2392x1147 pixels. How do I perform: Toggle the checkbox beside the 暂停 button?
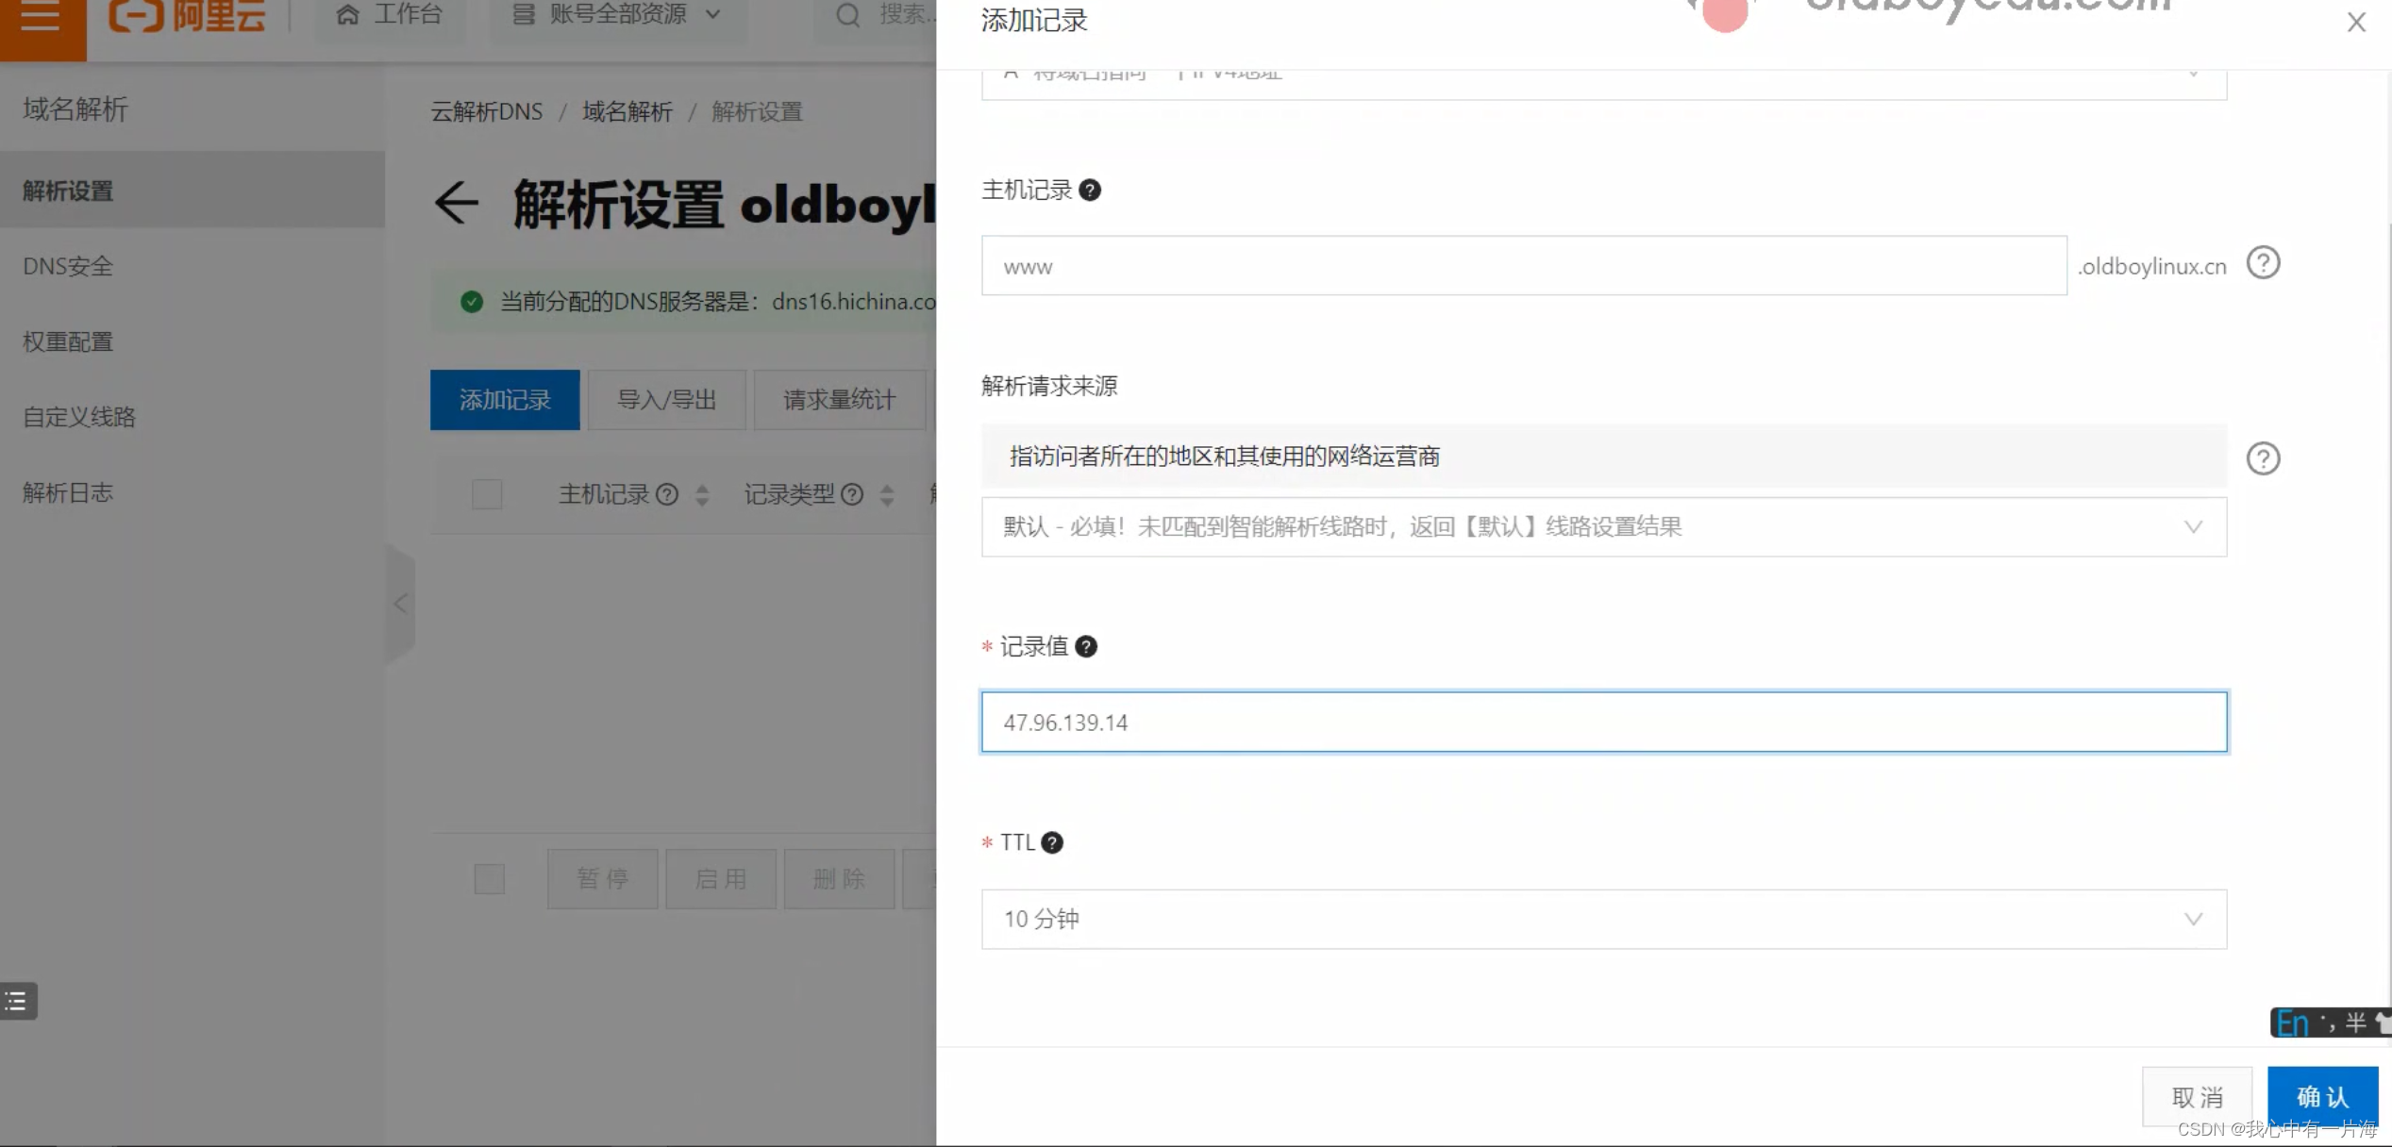(x=489, y=879)
